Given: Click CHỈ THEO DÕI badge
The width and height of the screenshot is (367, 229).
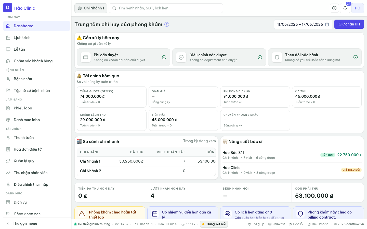Looking at the screenshot, I should point(351,170).
